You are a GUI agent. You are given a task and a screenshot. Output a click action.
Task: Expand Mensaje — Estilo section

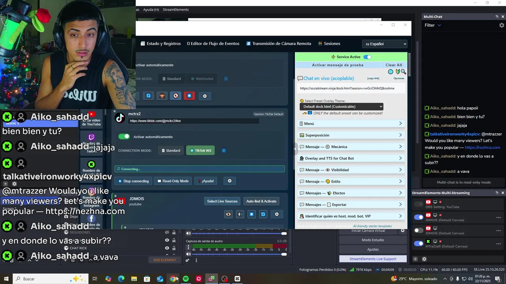click(351, 181)
